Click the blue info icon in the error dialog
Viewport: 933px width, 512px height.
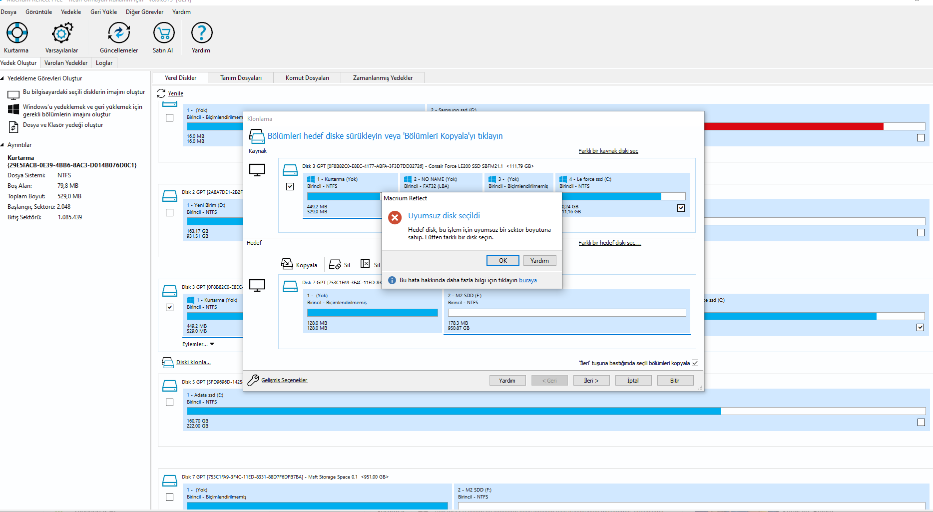pyautogui.click(x=392, y=280)
